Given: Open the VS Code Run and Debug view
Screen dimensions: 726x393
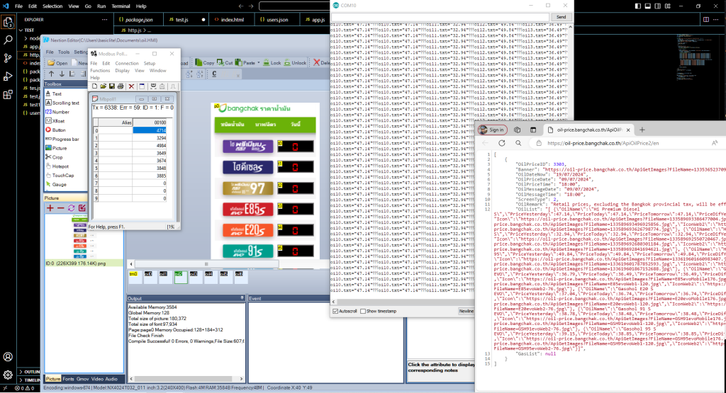Looking at the screenshot, I should (8, 76).
